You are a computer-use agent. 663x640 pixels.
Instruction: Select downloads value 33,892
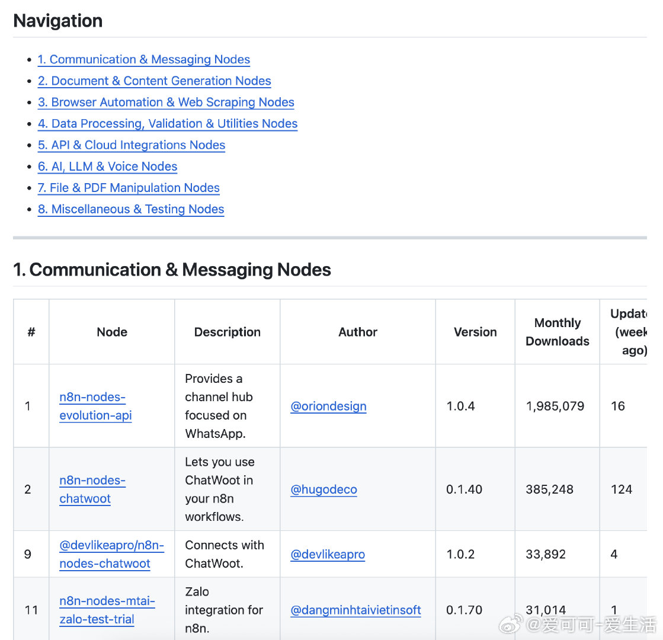coord(546,554)
